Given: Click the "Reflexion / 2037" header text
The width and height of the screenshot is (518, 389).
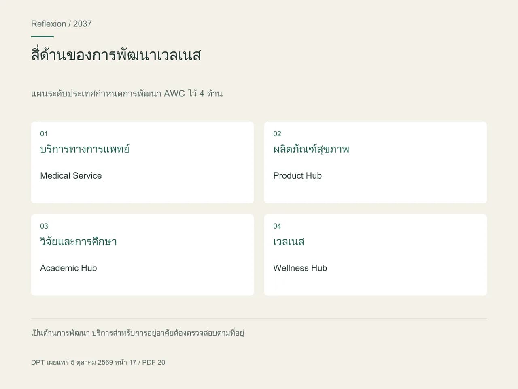Looking at the screenshot, I should pyautogui.click(x=62, y=24).
